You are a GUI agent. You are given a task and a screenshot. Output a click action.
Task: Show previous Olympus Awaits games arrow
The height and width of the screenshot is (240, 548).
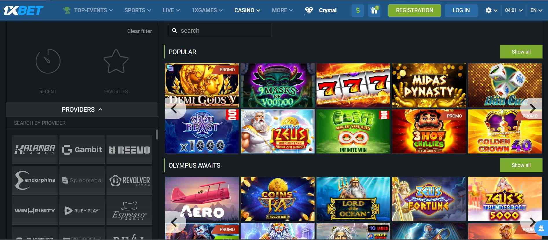click(x=174, y=222)
